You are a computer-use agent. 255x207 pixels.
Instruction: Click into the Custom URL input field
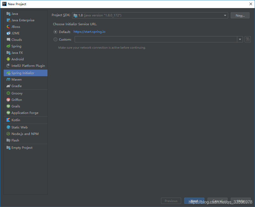click(156, 39)
